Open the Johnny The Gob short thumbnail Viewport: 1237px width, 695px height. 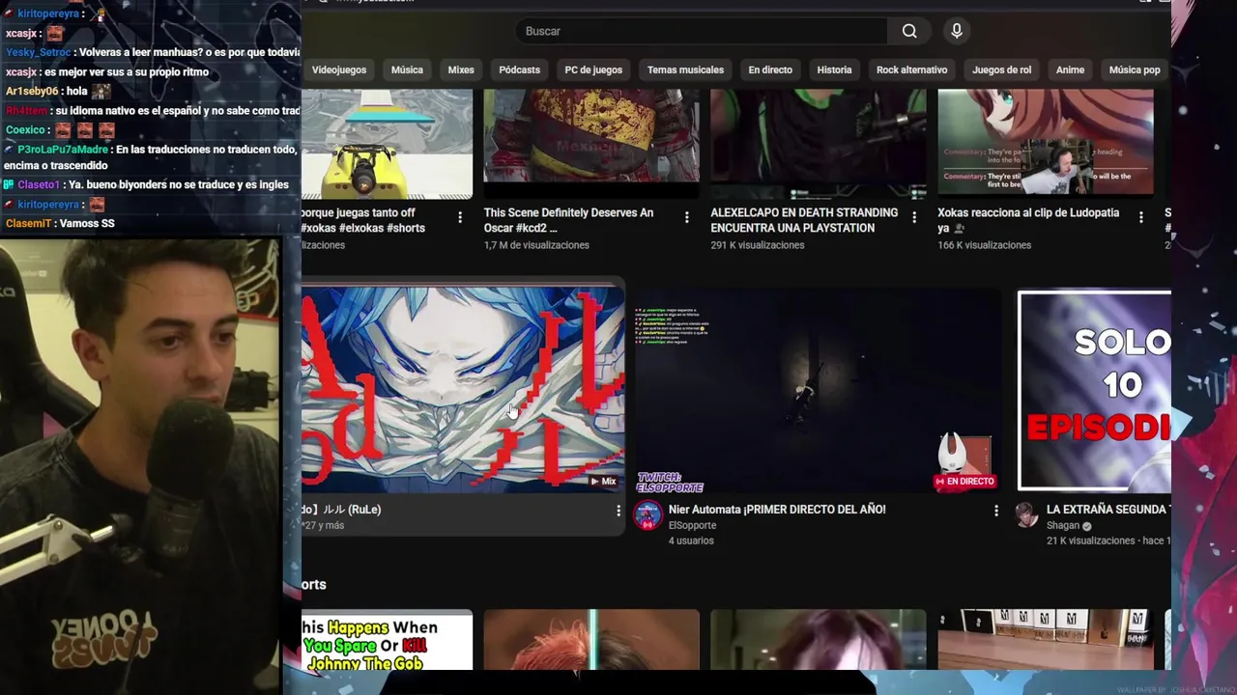click(387, 639)
